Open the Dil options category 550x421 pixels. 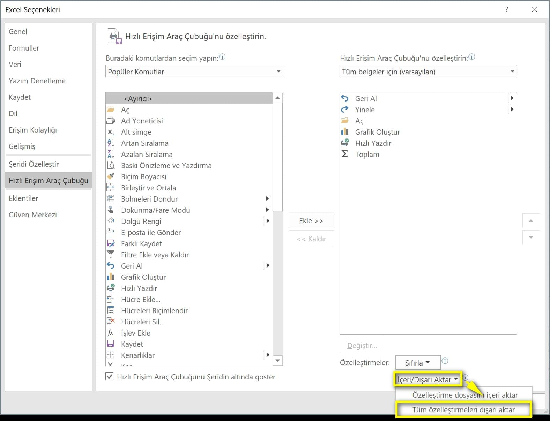pos(49,114)
